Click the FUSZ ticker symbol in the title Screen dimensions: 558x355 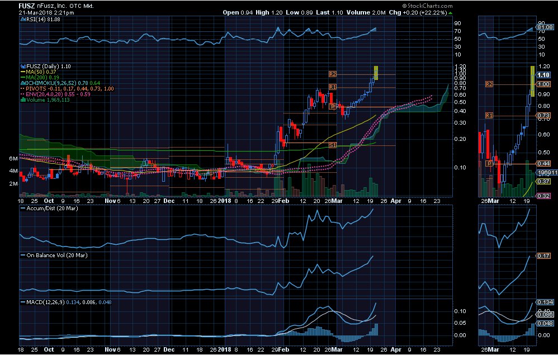tap(27, 6)
